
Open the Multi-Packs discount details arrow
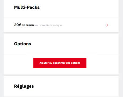(x=107, y=25)
